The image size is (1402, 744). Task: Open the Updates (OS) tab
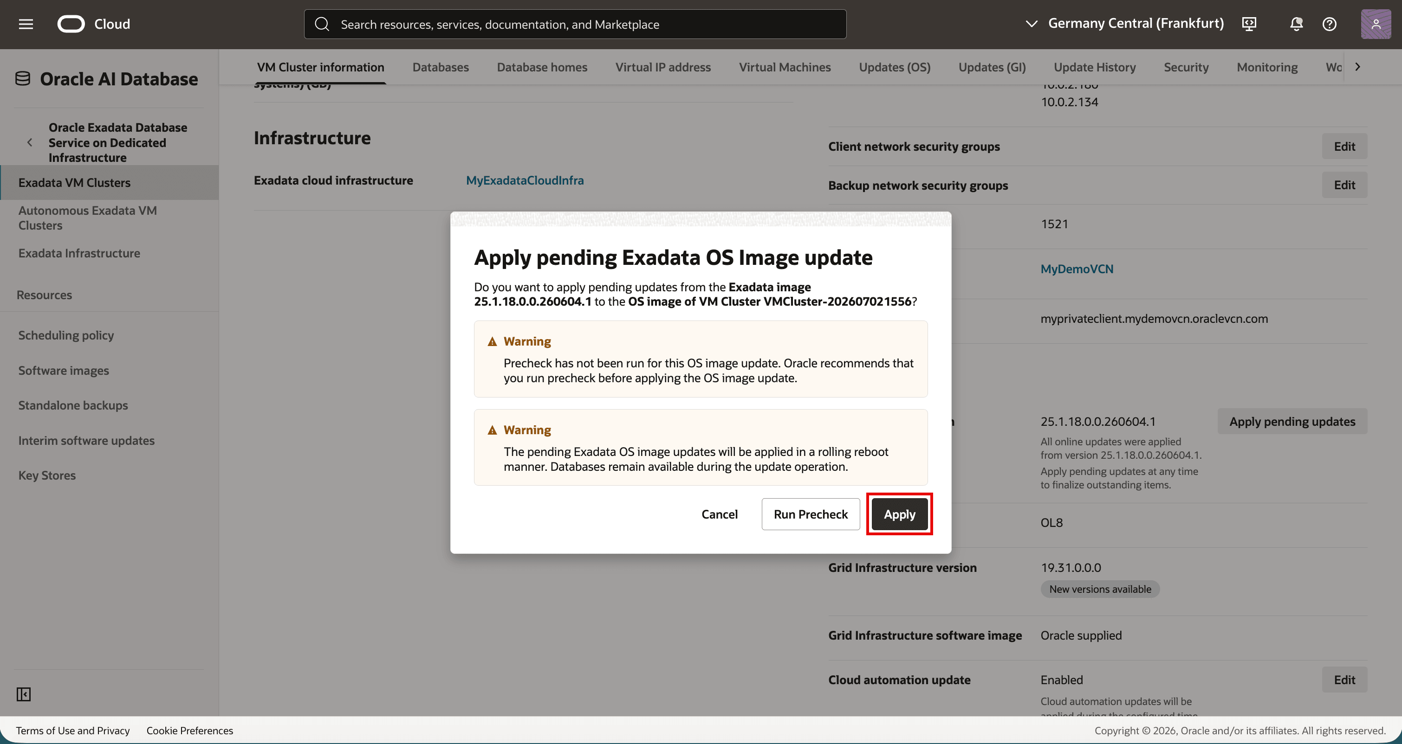895,67
